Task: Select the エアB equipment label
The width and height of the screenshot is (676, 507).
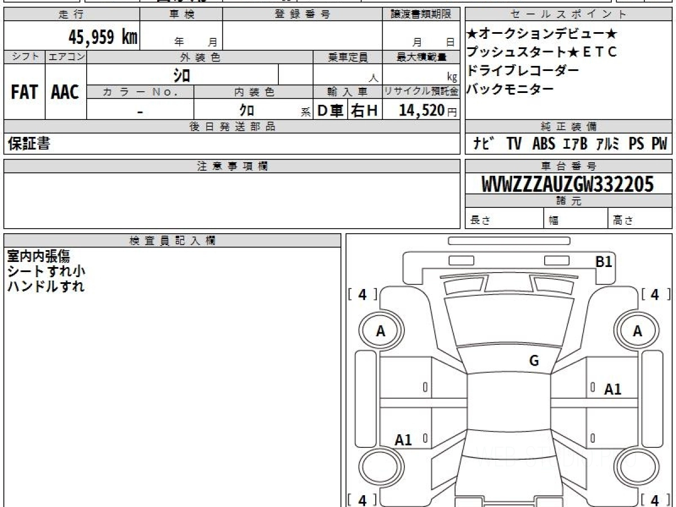Action: (x=575, y=144)
